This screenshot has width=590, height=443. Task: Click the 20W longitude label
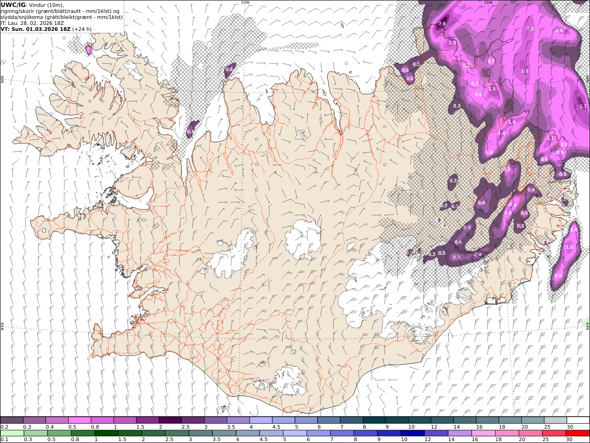click(x=245, y=2)
